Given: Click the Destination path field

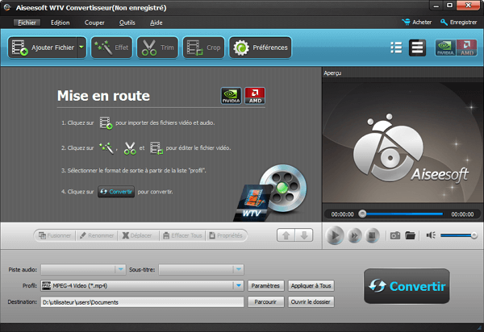Looking at the screenshot, I should click(142, 302).
